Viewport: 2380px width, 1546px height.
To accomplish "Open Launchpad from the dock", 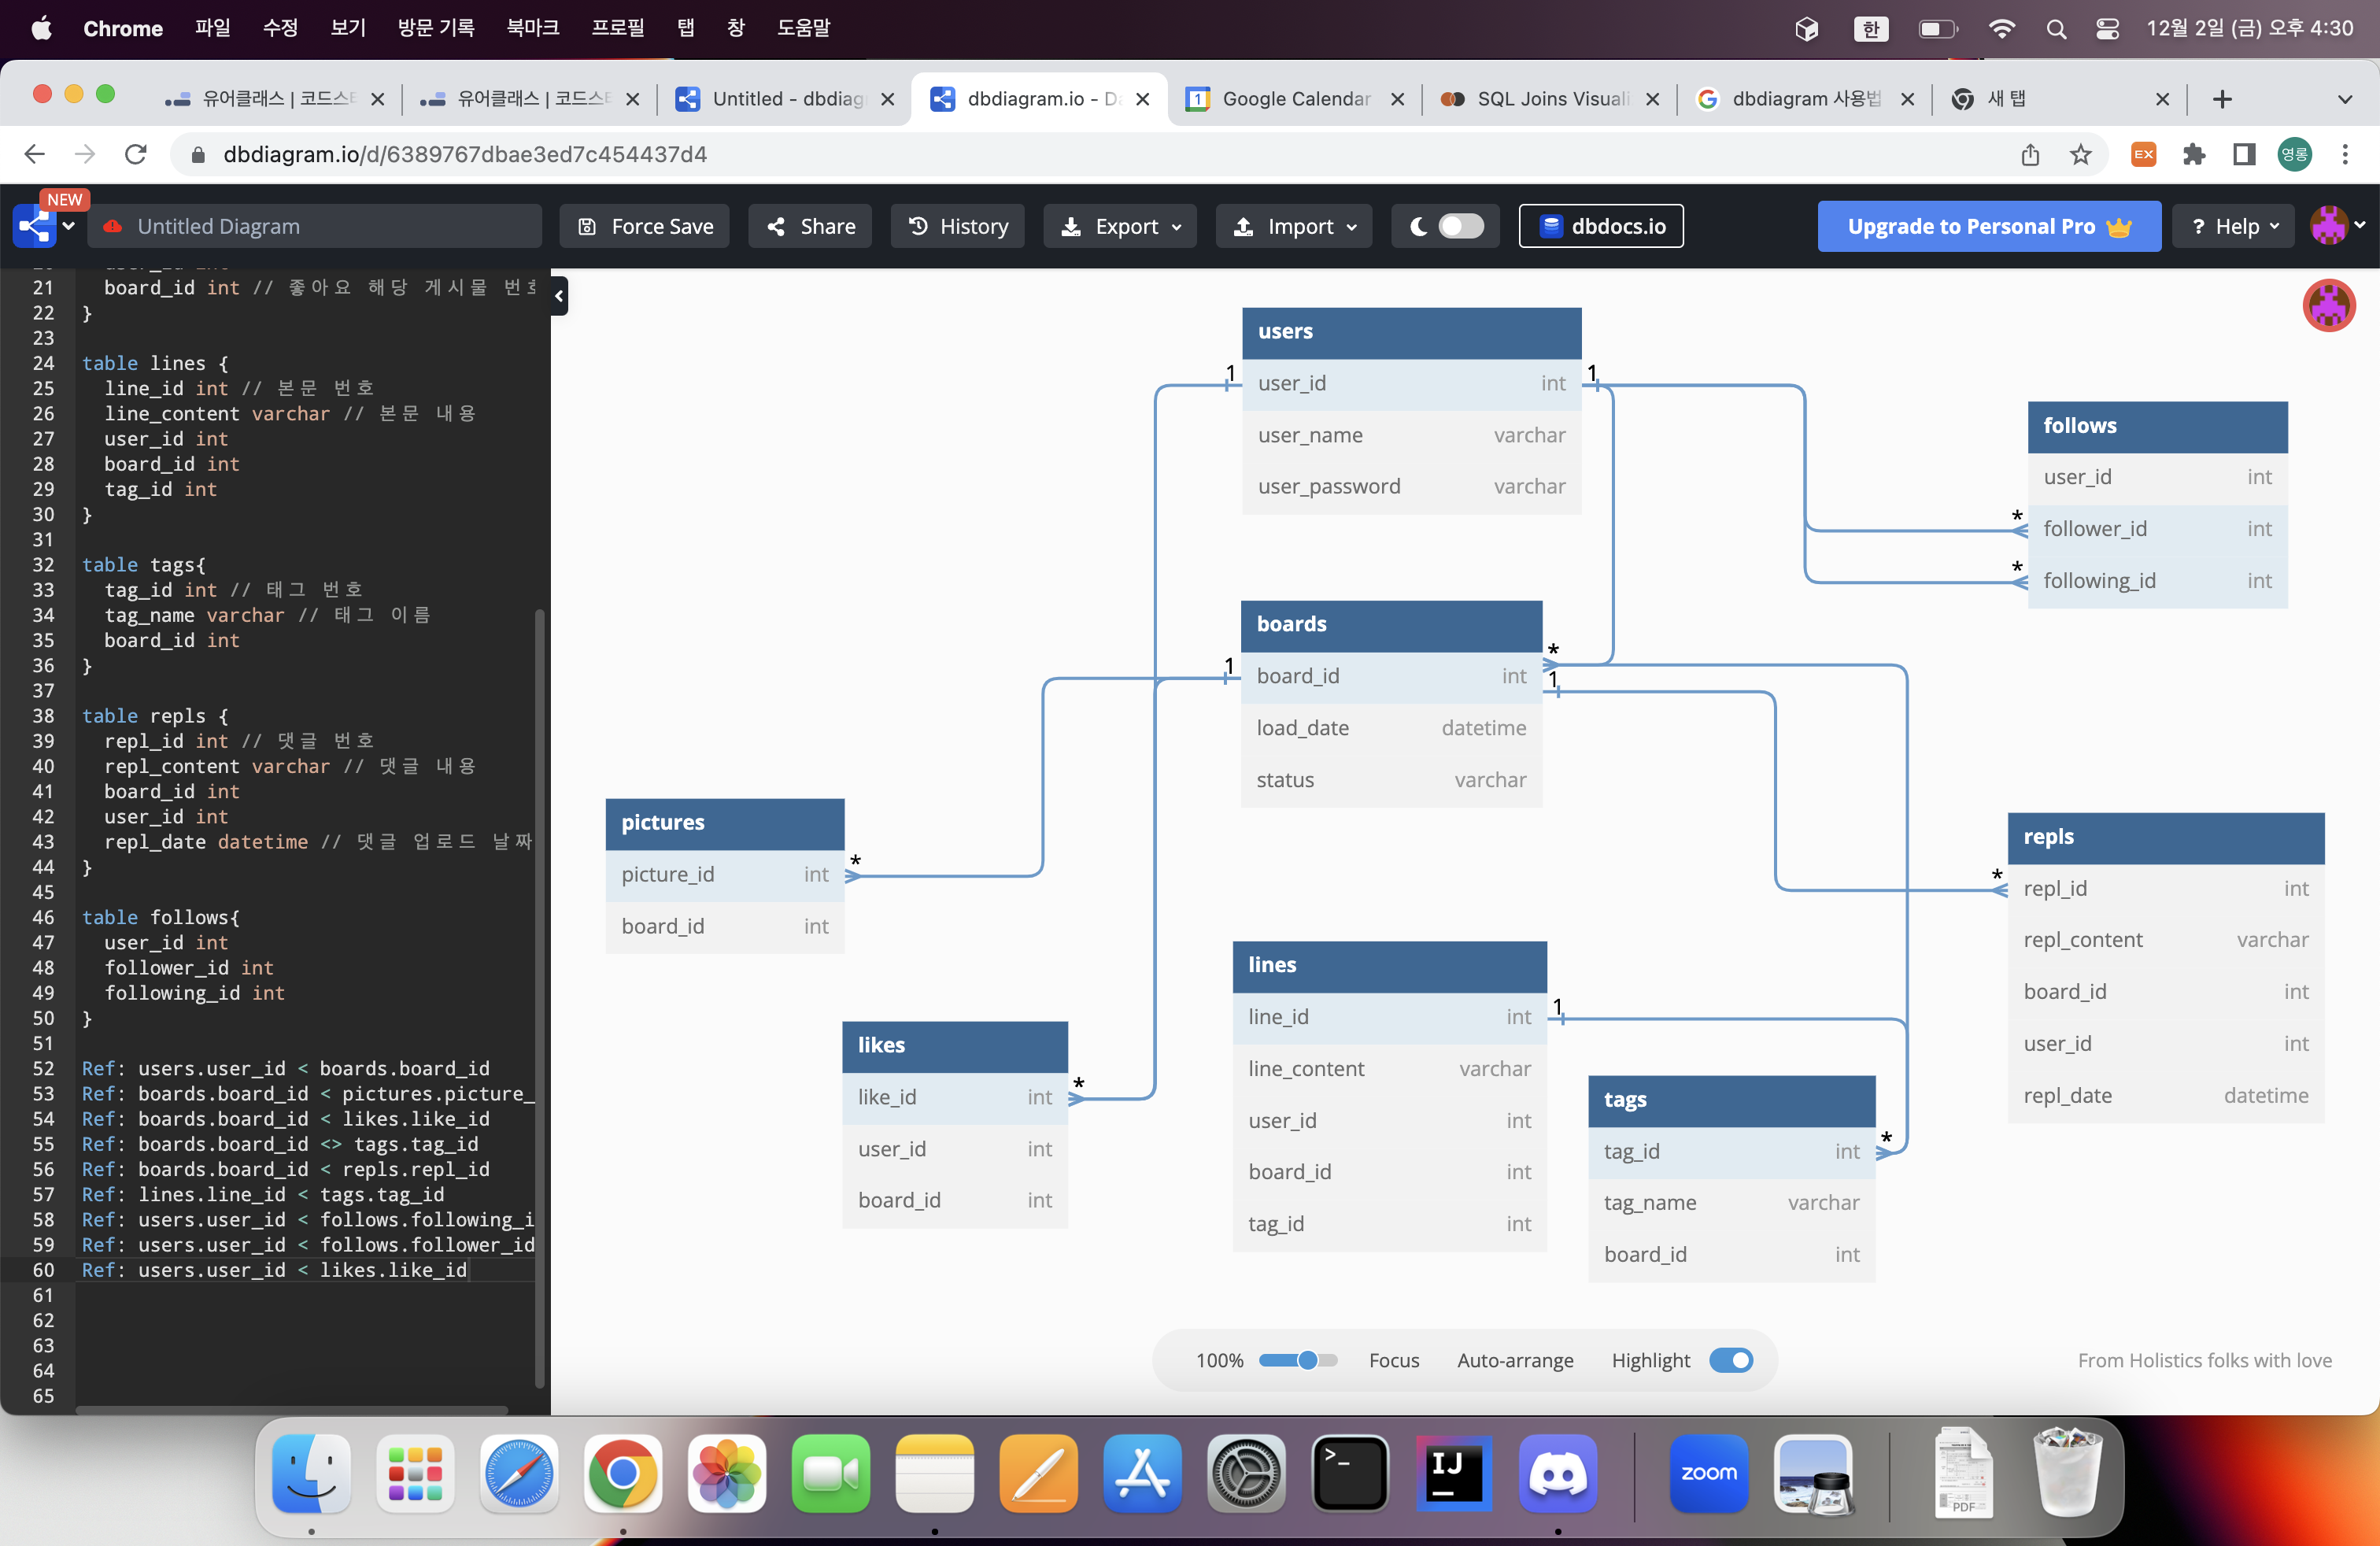I will pyautogui.click(x=415, y=1474).
